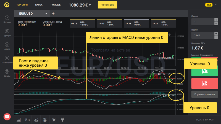Open the indicators chart icon
221x124 pixels.
36,120
